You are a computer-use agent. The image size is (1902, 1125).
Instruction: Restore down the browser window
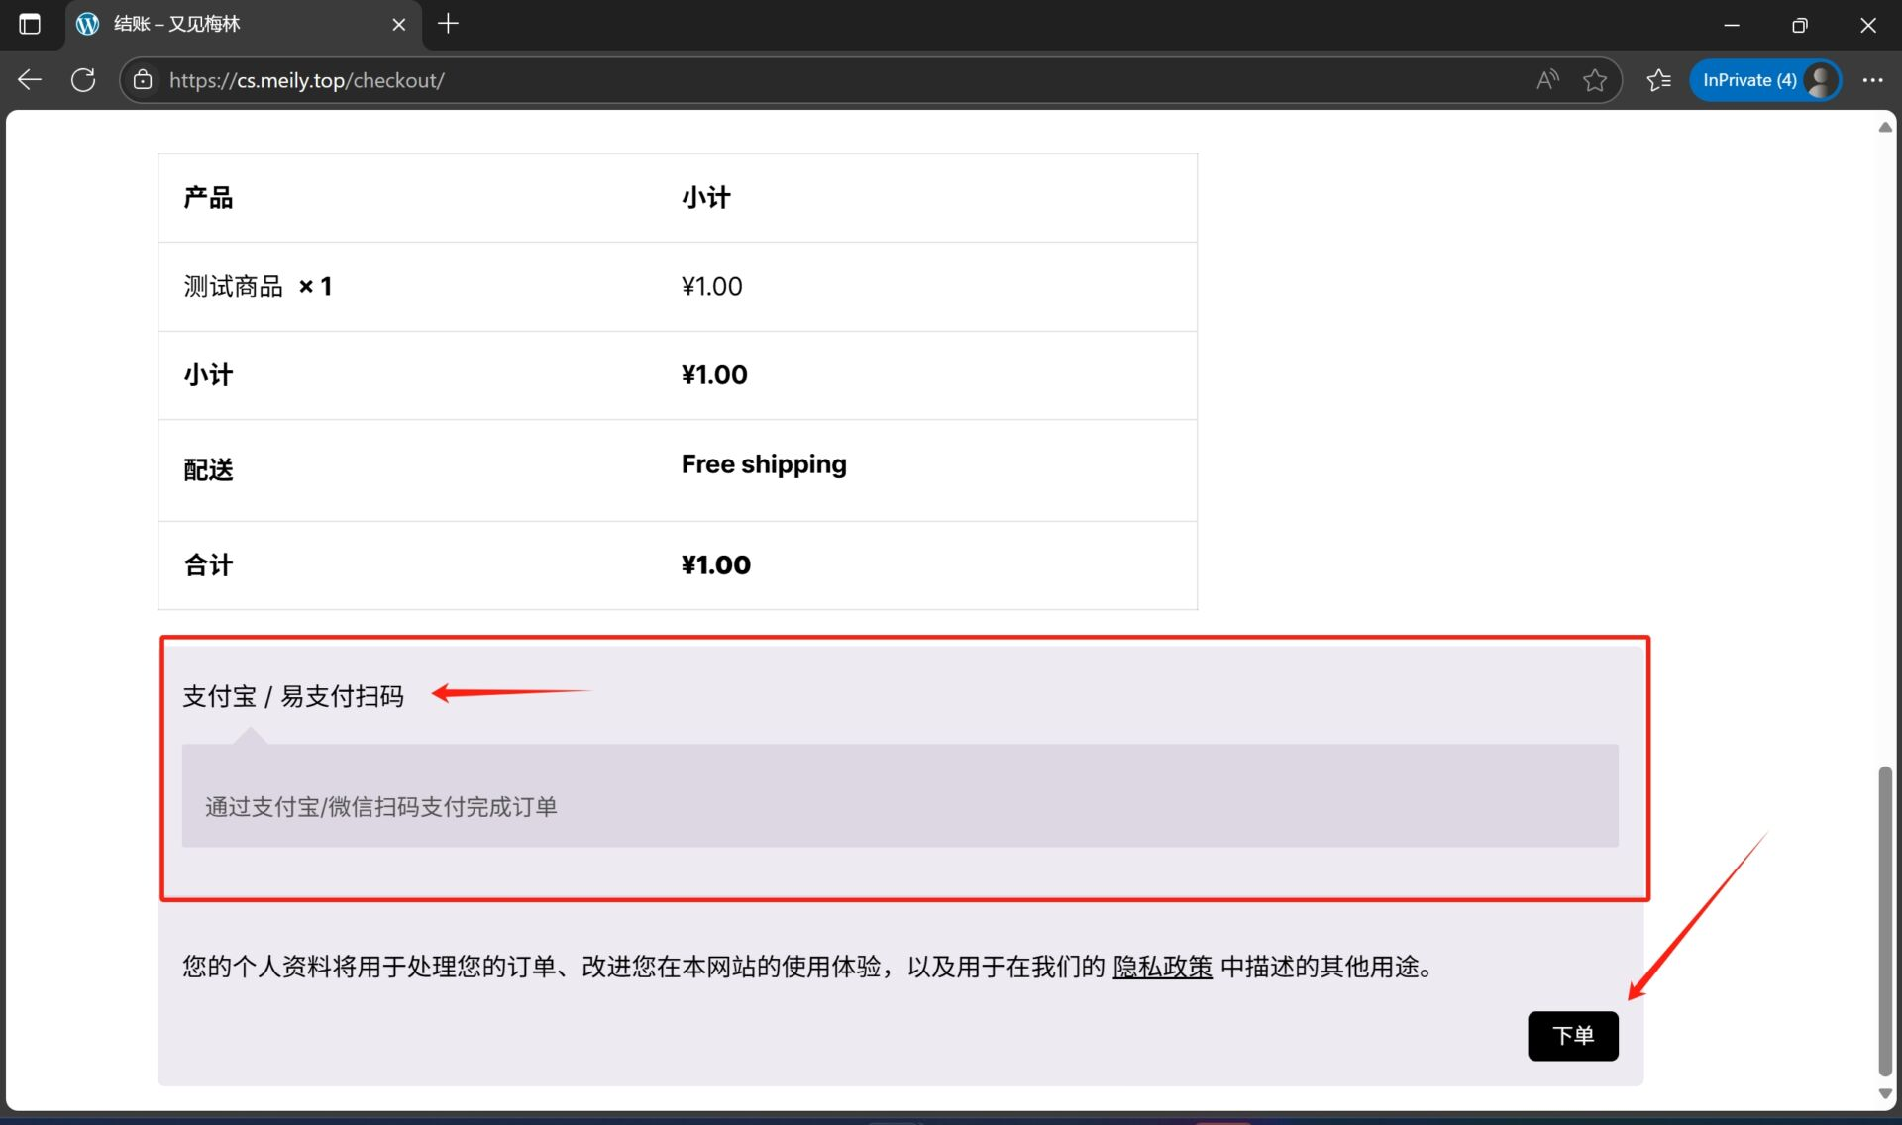[x=1800, y=25]
